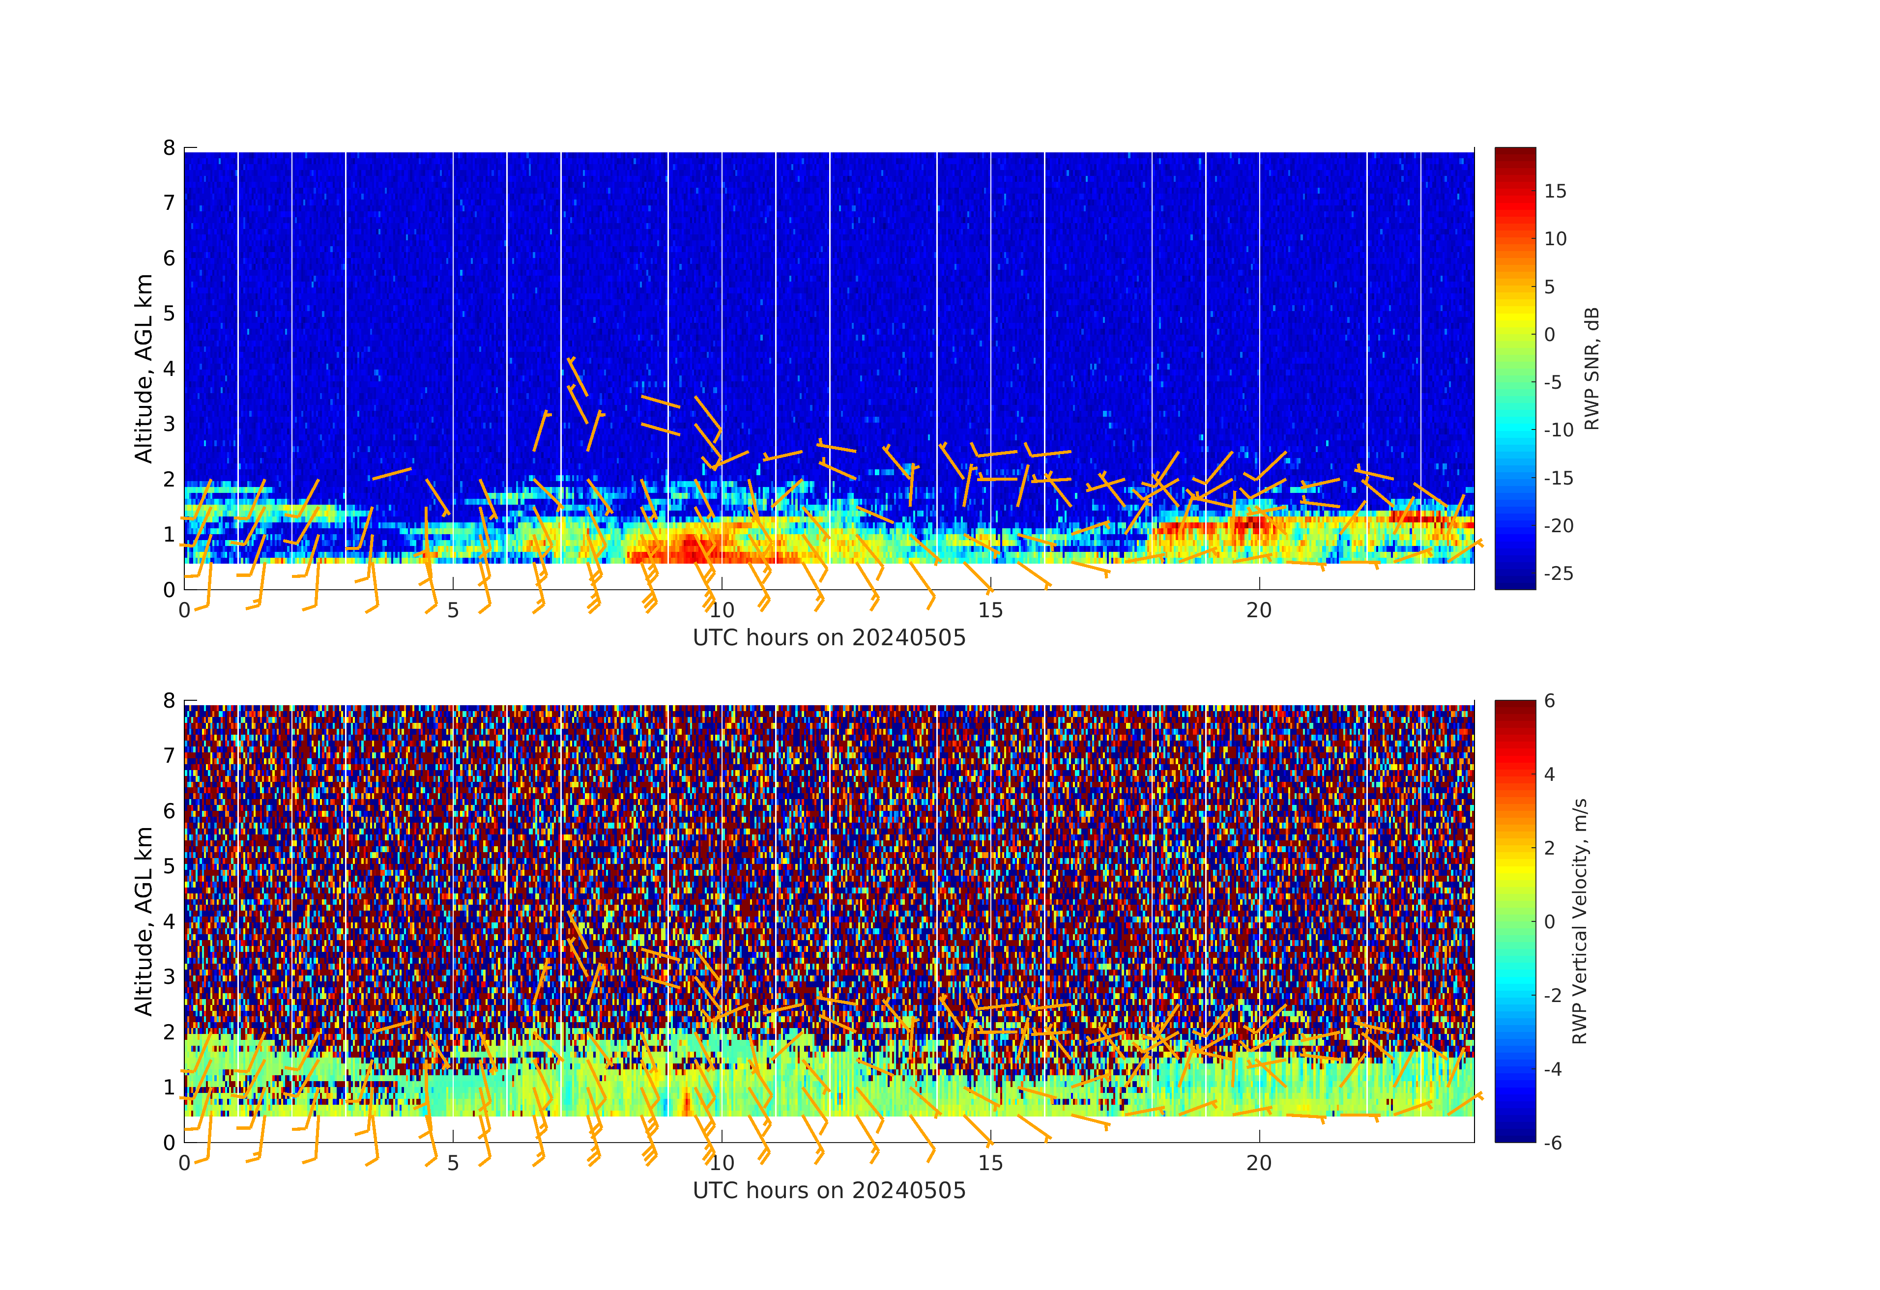
Task: Click the 0 dB label on SNR colorbar
Action: pyautogui.click(x=1549, y=335)
